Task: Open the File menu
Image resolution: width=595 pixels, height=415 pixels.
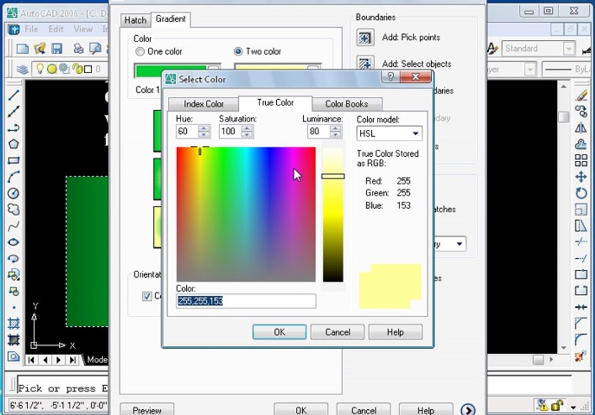Action: pyautogui.click(x=32, y=29)
